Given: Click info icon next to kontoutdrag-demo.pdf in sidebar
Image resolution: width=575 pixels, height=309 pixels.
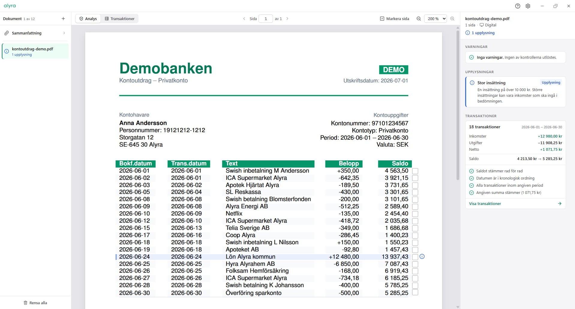Looking at the screenshot, I should 7,51.
